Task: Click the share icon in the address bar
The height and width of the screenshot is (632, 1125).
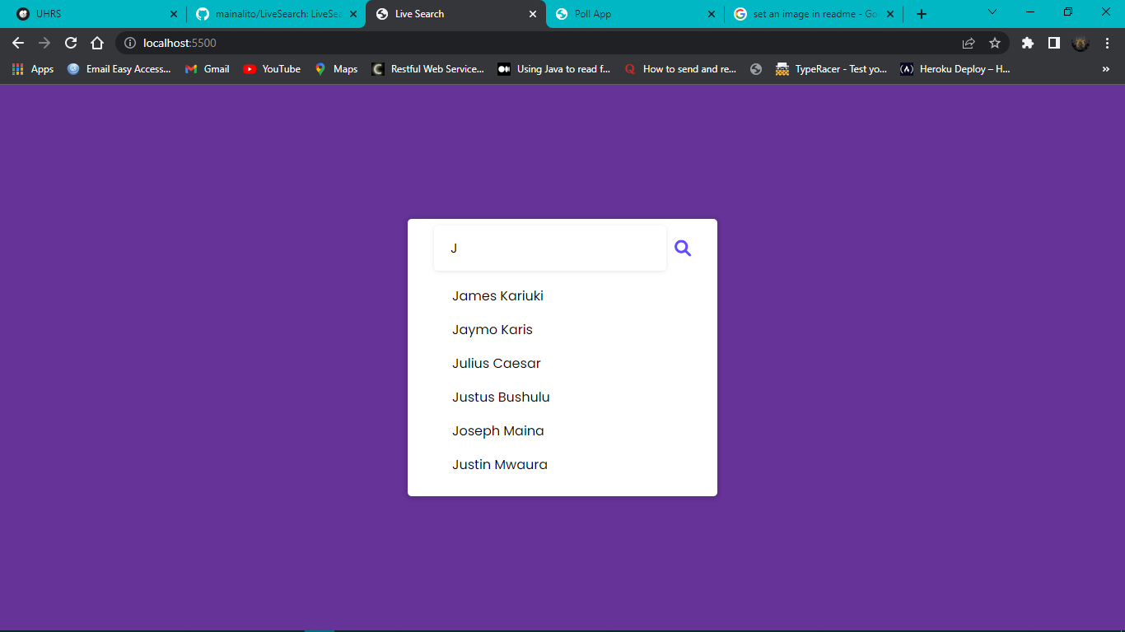Action: coord(968,42)
